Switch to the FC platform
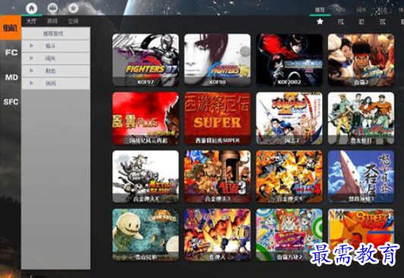Image resolution: width=404 pixels, height=278 pixels. coord(11,52)
